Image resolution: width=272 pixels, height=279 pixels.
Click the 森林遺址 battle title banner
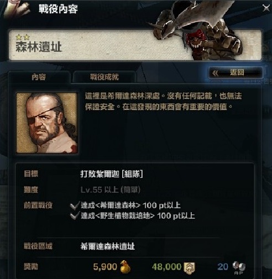(135, 45)
